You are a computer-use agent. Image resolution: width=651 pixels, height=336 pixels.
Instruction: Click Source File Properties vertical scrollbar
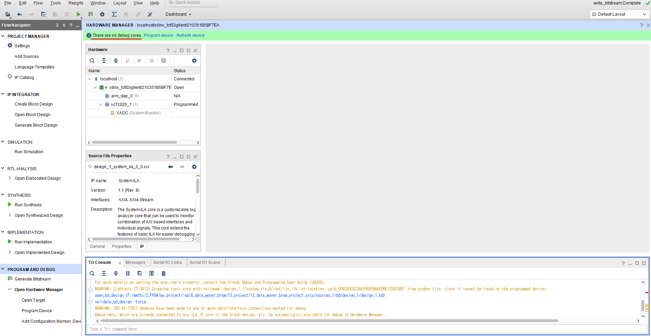(x=198, y=186)
